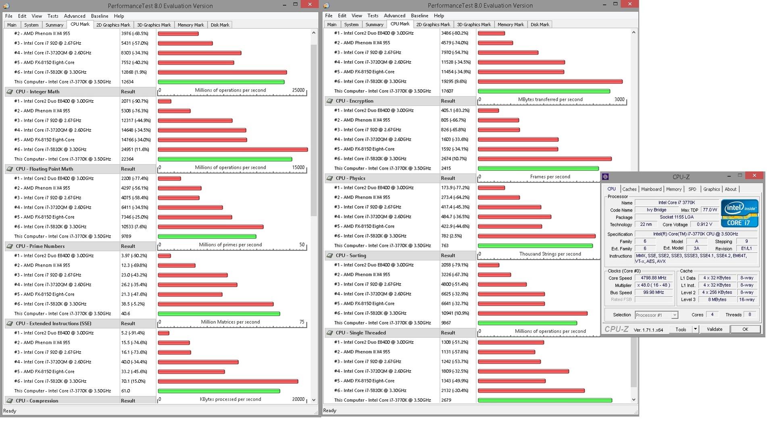Image resolution: width=767 pixels, height=423 pixels.
Task: Click right window scrollbar up arrow
Action: tap(634, 33)
